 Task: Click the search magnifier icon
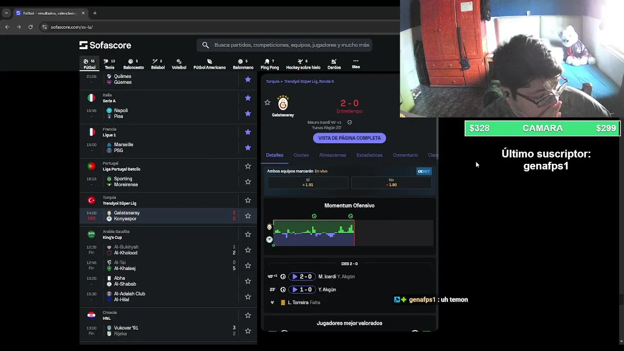click(206, 45)
